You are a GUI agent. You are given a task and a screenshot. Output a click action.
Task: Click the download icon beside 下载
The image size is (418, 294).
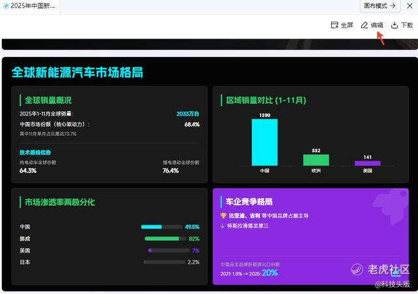tap(394, 25)
